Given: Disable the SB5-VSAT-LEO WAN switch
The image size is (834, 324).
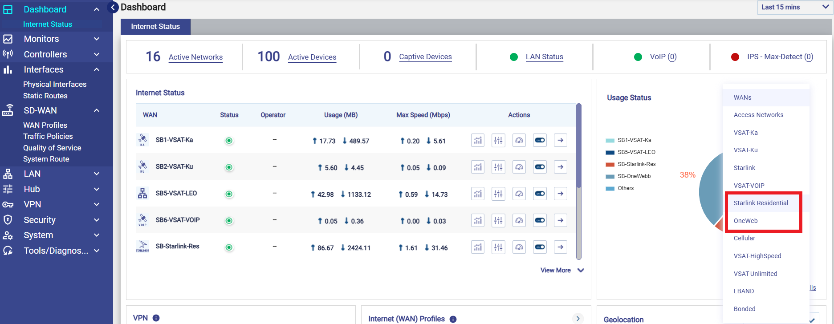Looking at the screenshot, I should [x=540, y=194].
